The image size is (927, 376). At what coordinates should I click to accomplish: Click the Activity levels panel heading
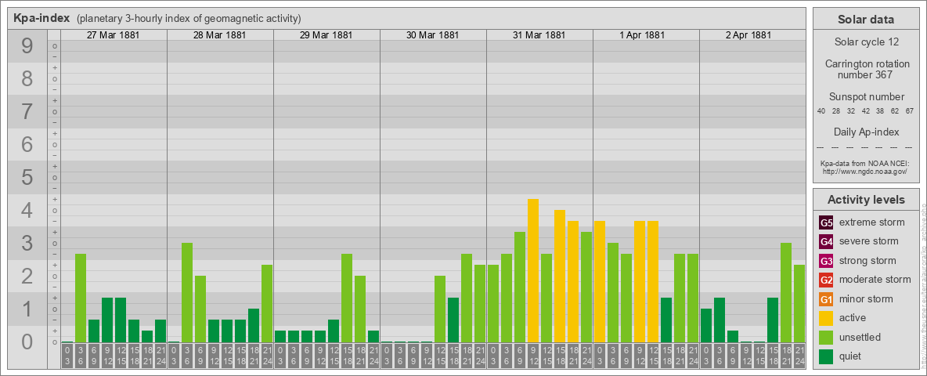865,200
